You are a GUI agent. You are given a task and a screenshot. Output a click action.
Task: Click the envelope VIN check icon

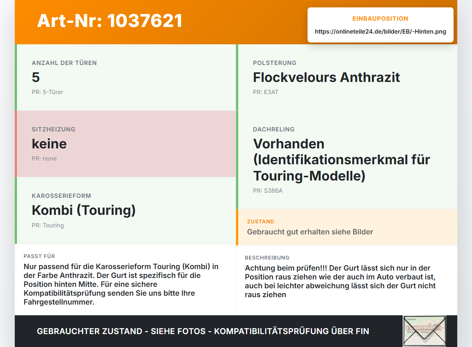[x=424, y=331]
